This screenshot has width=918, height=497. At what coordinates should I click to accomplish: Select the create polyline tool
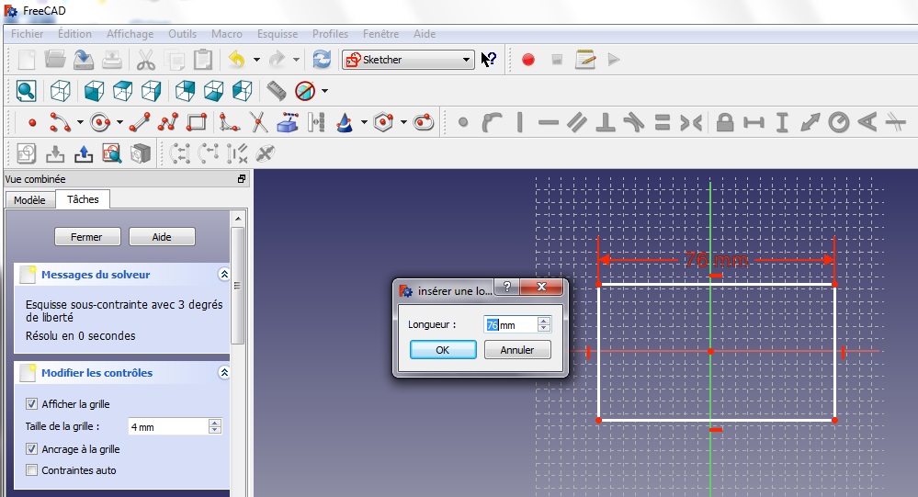click(167, 122)
